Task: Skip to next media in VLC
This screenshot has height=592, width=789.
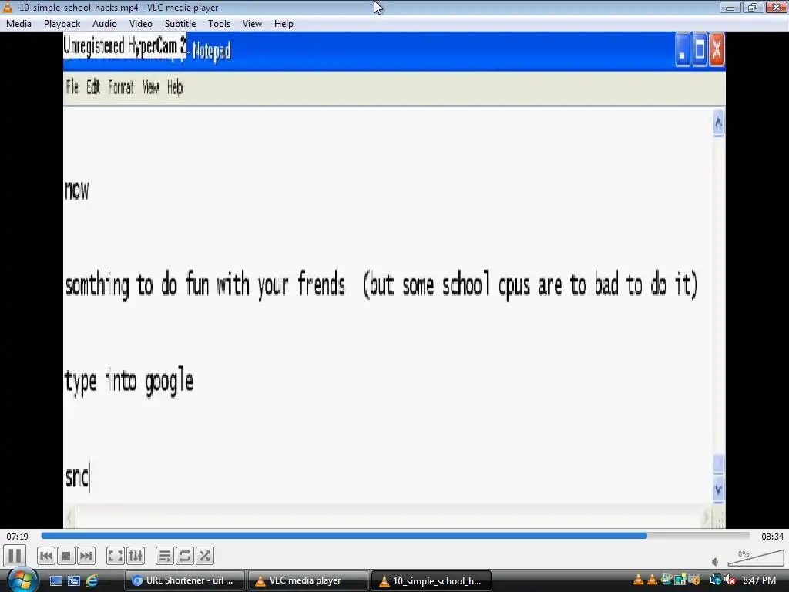Action: point(86,556)
